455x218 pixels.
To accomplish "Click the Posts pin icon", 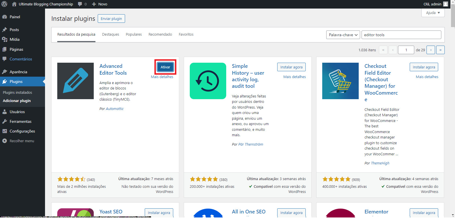I will (x=5, y=30).
